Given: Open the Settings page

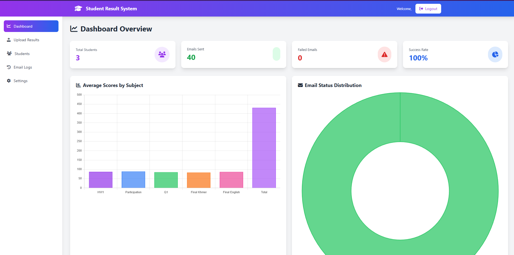Looking at the screenshot, I should coord(21,80).
